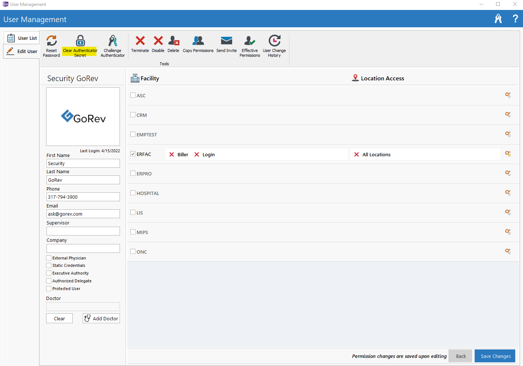Viewport: 523px width, 366px height.
Task: Click the Send Invite envelope icon
Action: coord(226,41)
